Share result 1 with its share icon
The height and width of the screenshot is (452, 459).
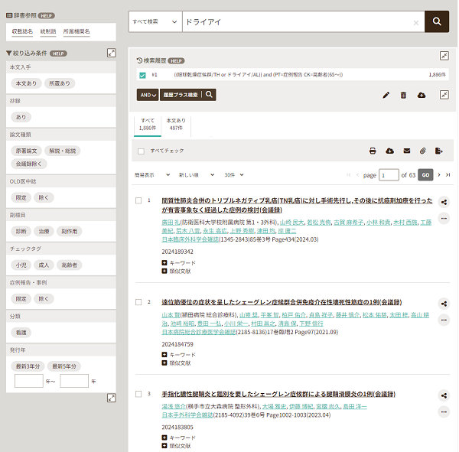click(444, 202)
